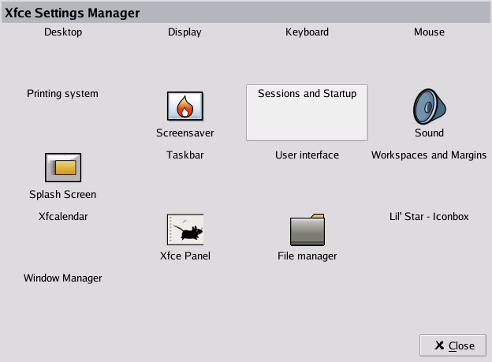Open the File manager folder icon

coord(307,230)
